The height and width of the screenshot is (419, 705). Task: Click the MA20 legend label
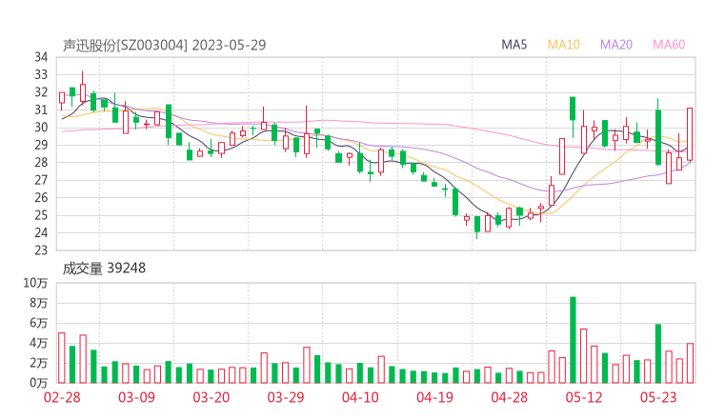(x=616, y=45)
